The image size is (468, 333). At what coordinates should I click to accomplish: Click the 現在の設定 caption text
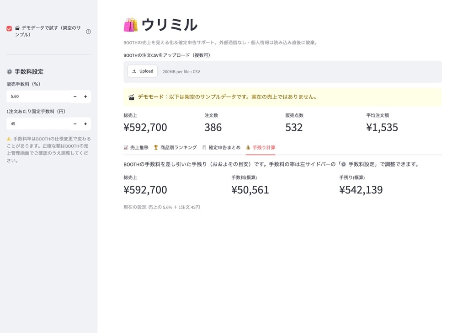(162, 207)
